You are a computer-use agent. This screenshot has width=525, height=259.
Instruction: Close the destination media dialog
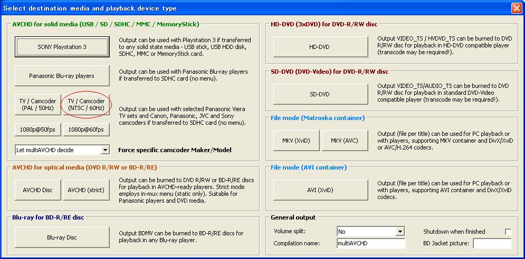pyautogui.click(x=516, y=8)
